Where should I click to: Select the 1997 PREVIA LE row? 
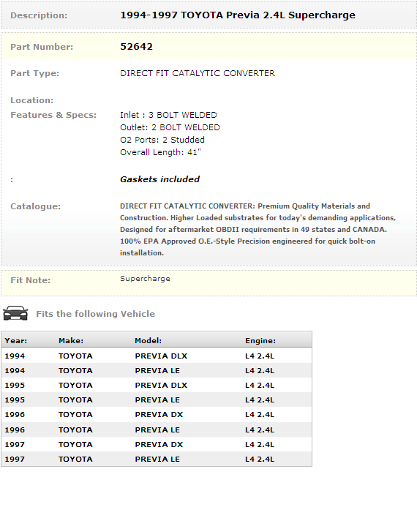coord(157,459)
